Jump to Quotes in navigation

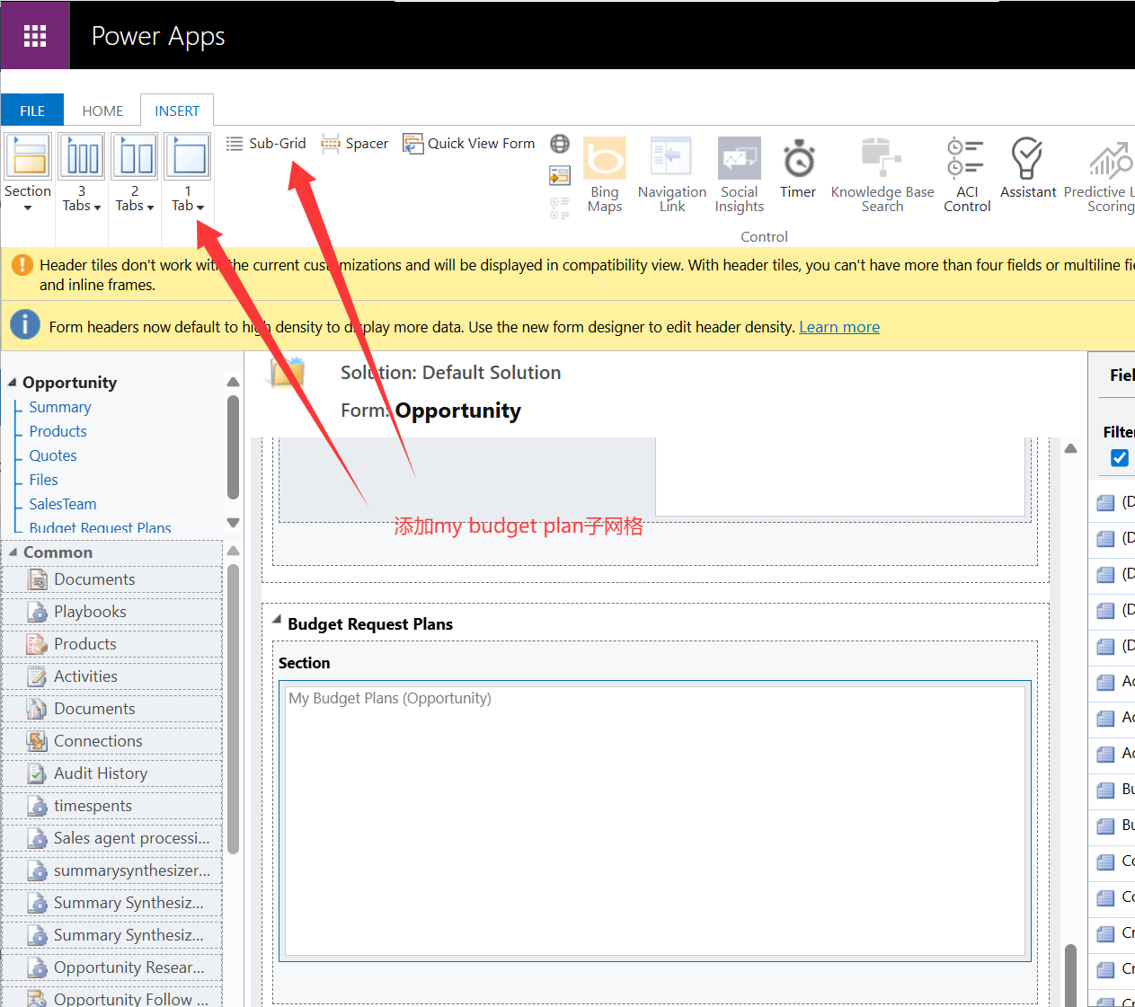53,455
